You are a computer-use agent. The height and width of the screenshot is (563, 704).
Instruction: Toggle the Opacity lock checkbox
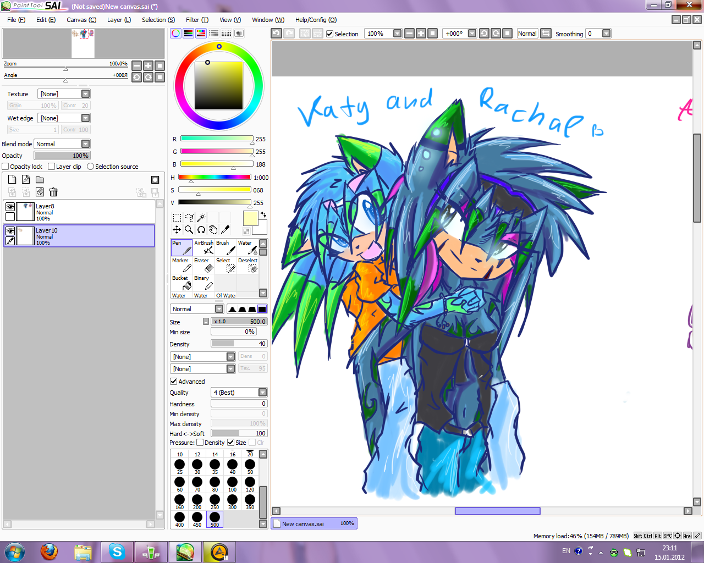click(5, 167)
